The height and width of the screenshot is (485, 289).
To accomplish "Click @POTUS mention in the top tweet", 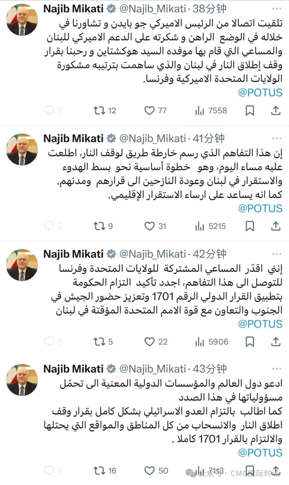I will point(260,93).
